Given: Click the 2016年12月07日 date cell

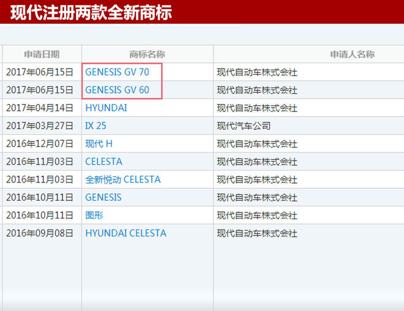Looking at the screenshot, I should [40, 144].
